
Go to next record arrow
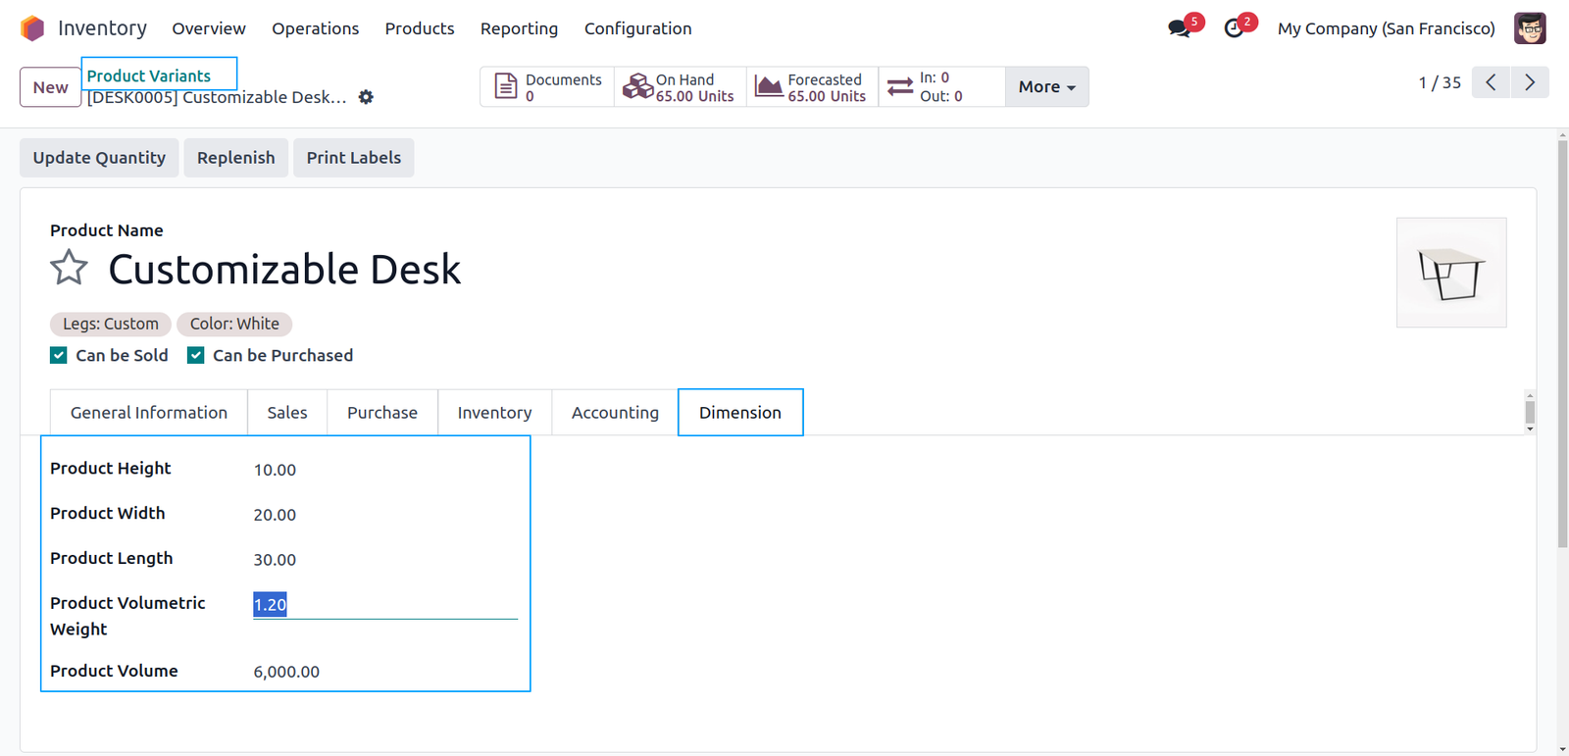[x=1530, y=82]
